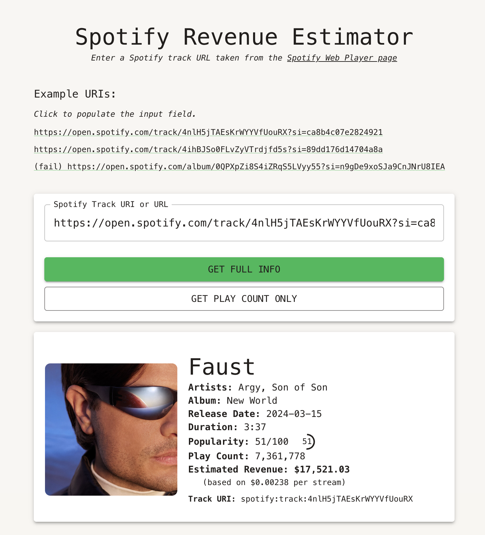The width and height of the screenshot is (485, 535).
Task: Open the Spotify Web Player page link
Action: [341, 58]
